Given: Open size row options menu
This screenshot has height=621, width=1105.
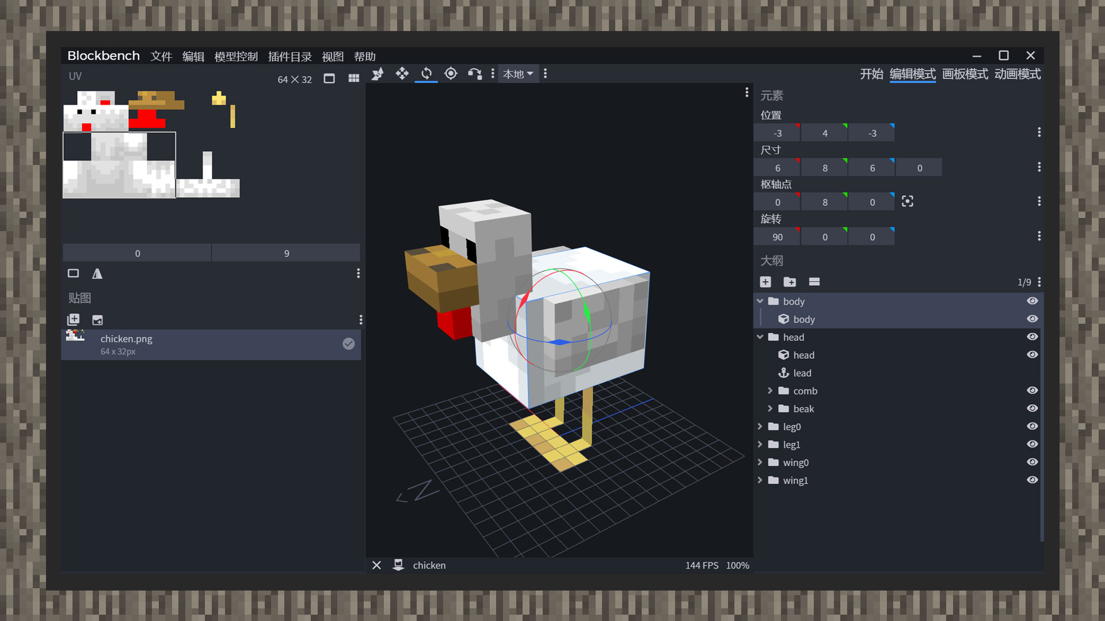Looking at the screenshot, I should (x=1039, y=167).
